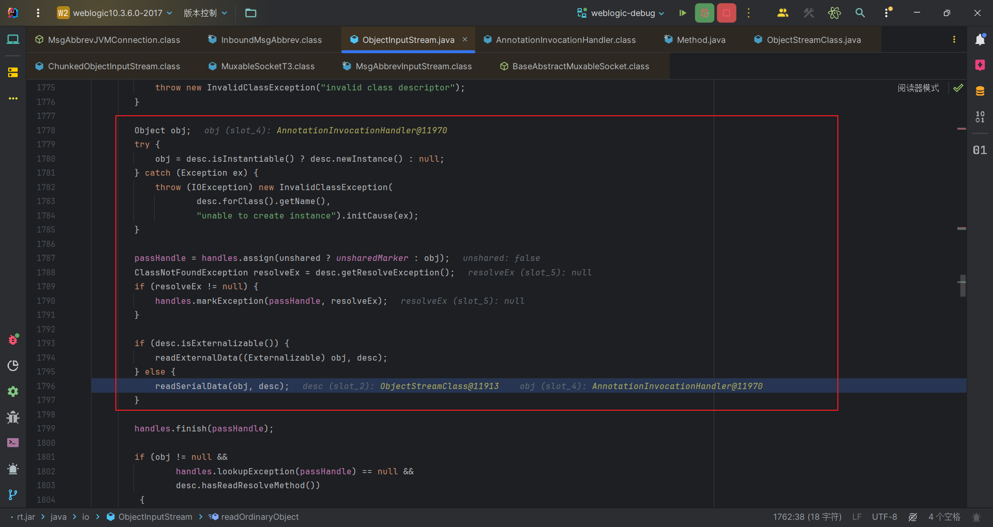Open more run actions menu
Screen dimensions: 993x527
coord(748,13)
